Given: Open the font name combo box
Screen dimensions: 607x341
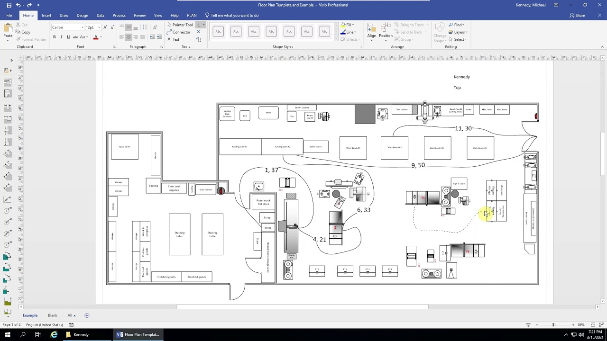Looking at the screenshot, I should point(68,27).
